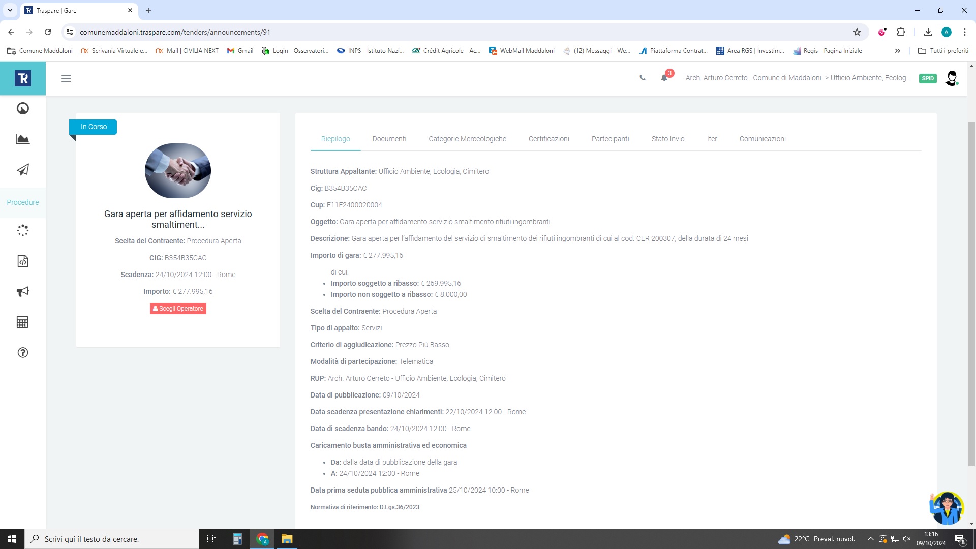The width and height of the screenshot is (976, 549).
Task: Open the Procedure sidebar link
Action: point(23,202)
